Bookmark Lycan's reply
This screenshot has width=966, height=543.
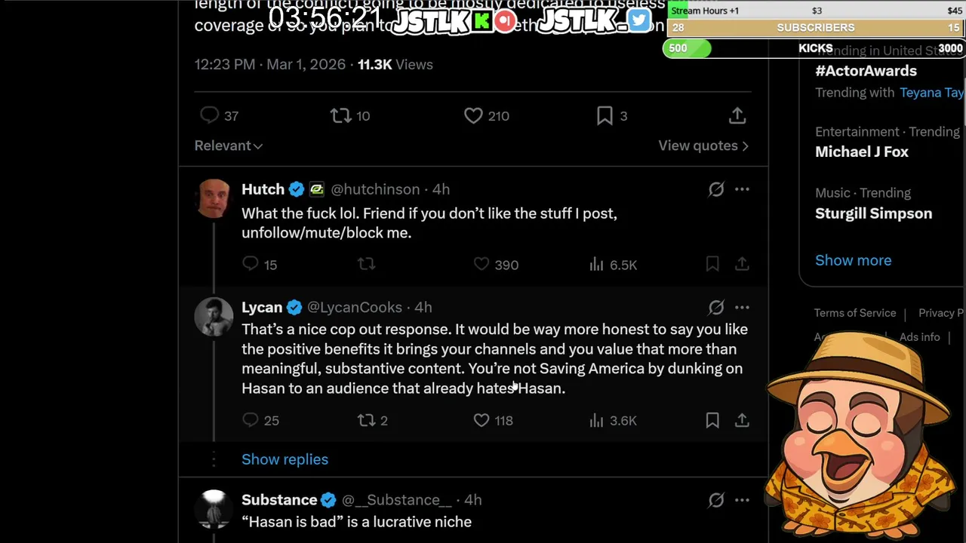click(712, 420)
